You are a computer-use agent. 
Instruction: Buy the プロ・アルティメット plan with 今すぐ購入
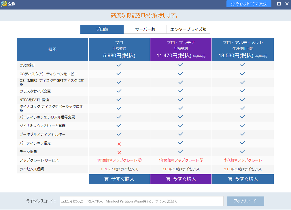[x=243, y=179]
